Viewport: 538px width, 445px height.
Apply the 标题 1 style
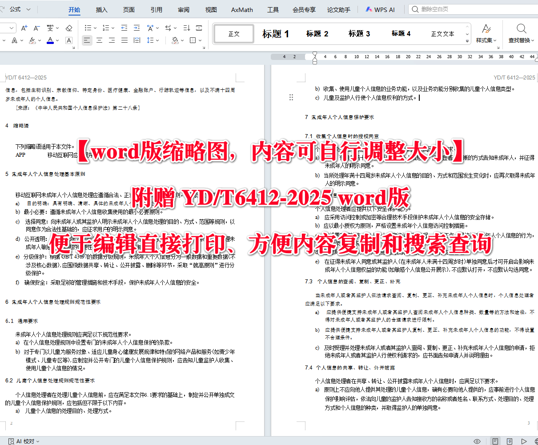(275, 34)
